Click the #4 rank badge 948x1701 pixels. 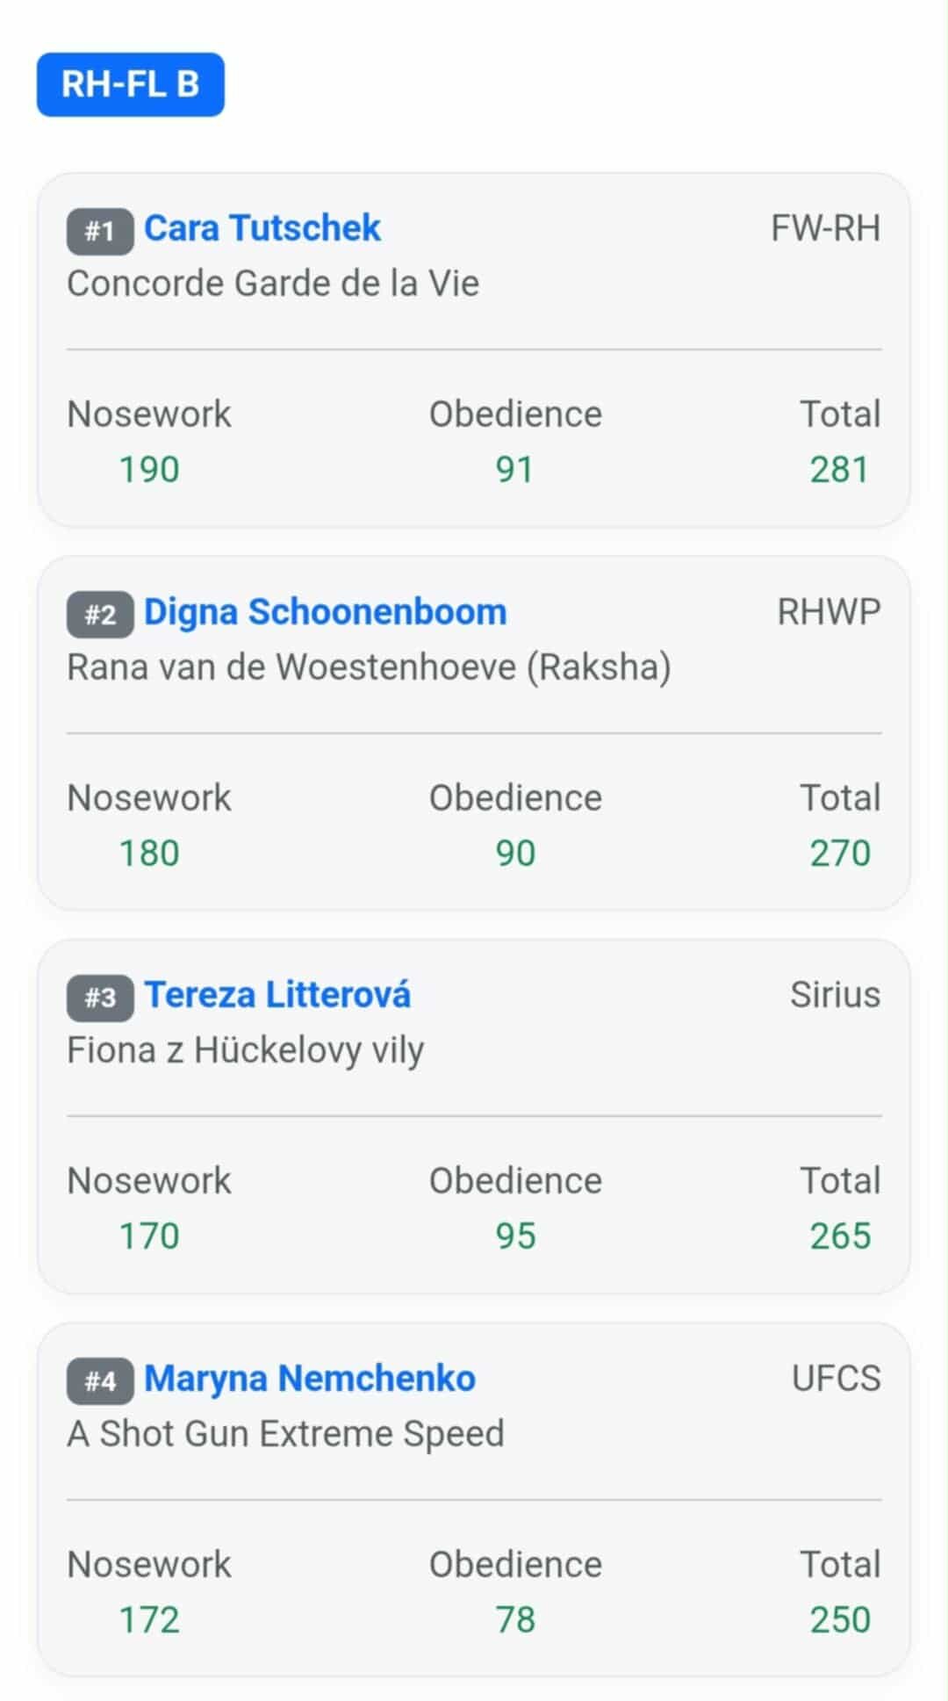100,1381
